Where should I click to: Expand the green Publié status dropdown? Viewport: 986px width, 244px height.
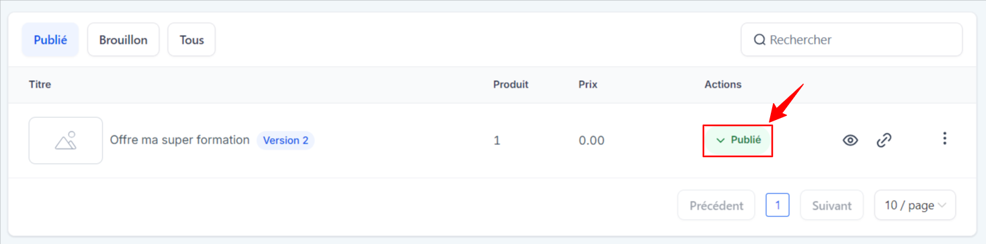(738, 140)
